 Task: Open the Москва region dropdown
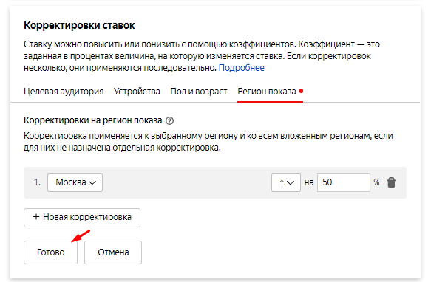tap(75, 182)
